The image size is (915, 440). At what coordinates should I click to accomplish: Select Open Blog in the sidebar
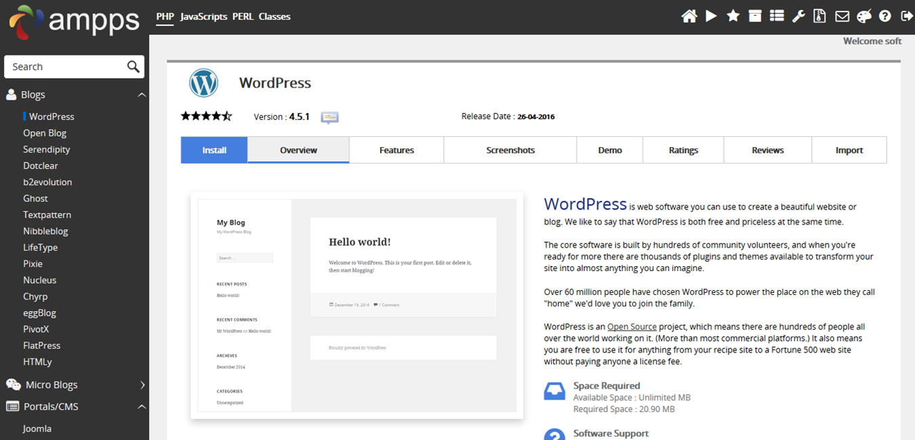45,133
